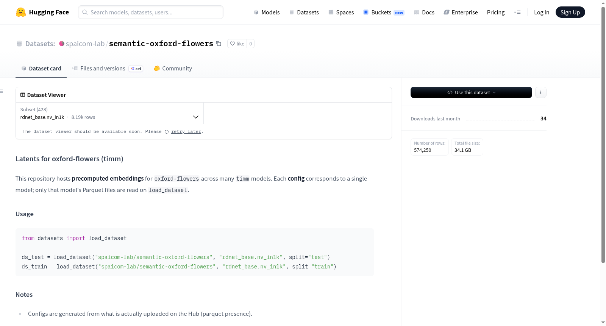Click the spaicom-lab organization avatar

[62, 44]
